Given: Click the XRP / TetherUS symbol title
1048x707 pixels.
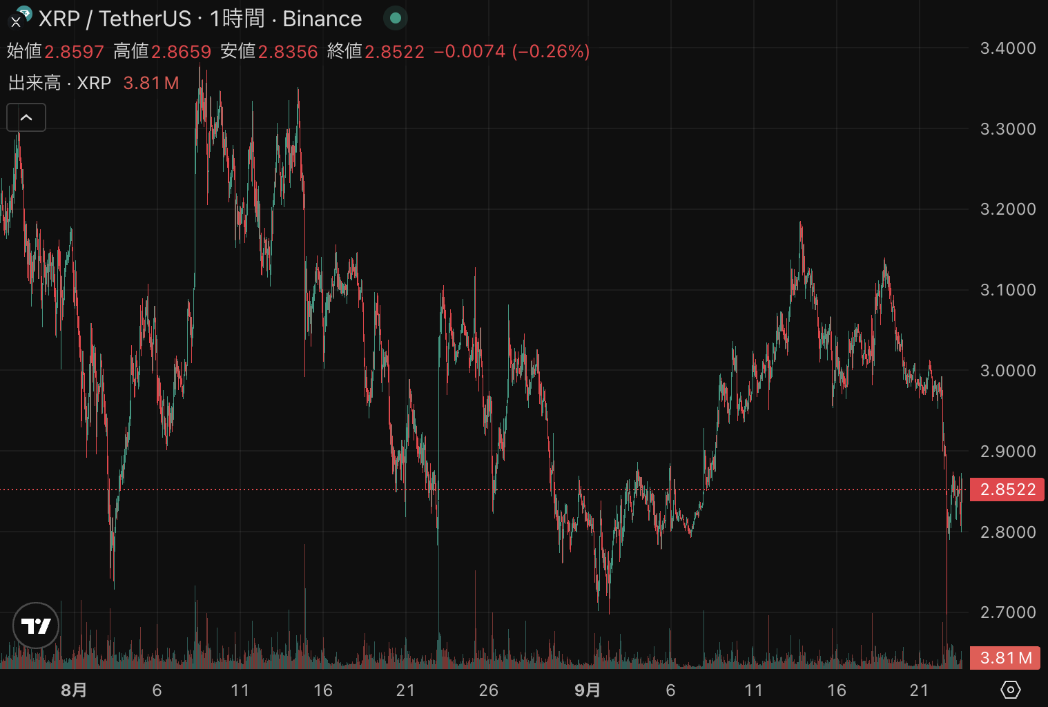Looking at the screenshot, I should pyautogui.click(x=115, y=19).
